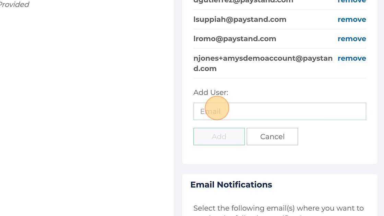Viewport: 384px width, 216px height.
Task: Click the italic "Provided" text on the left
Action: (x=14, y=4)
